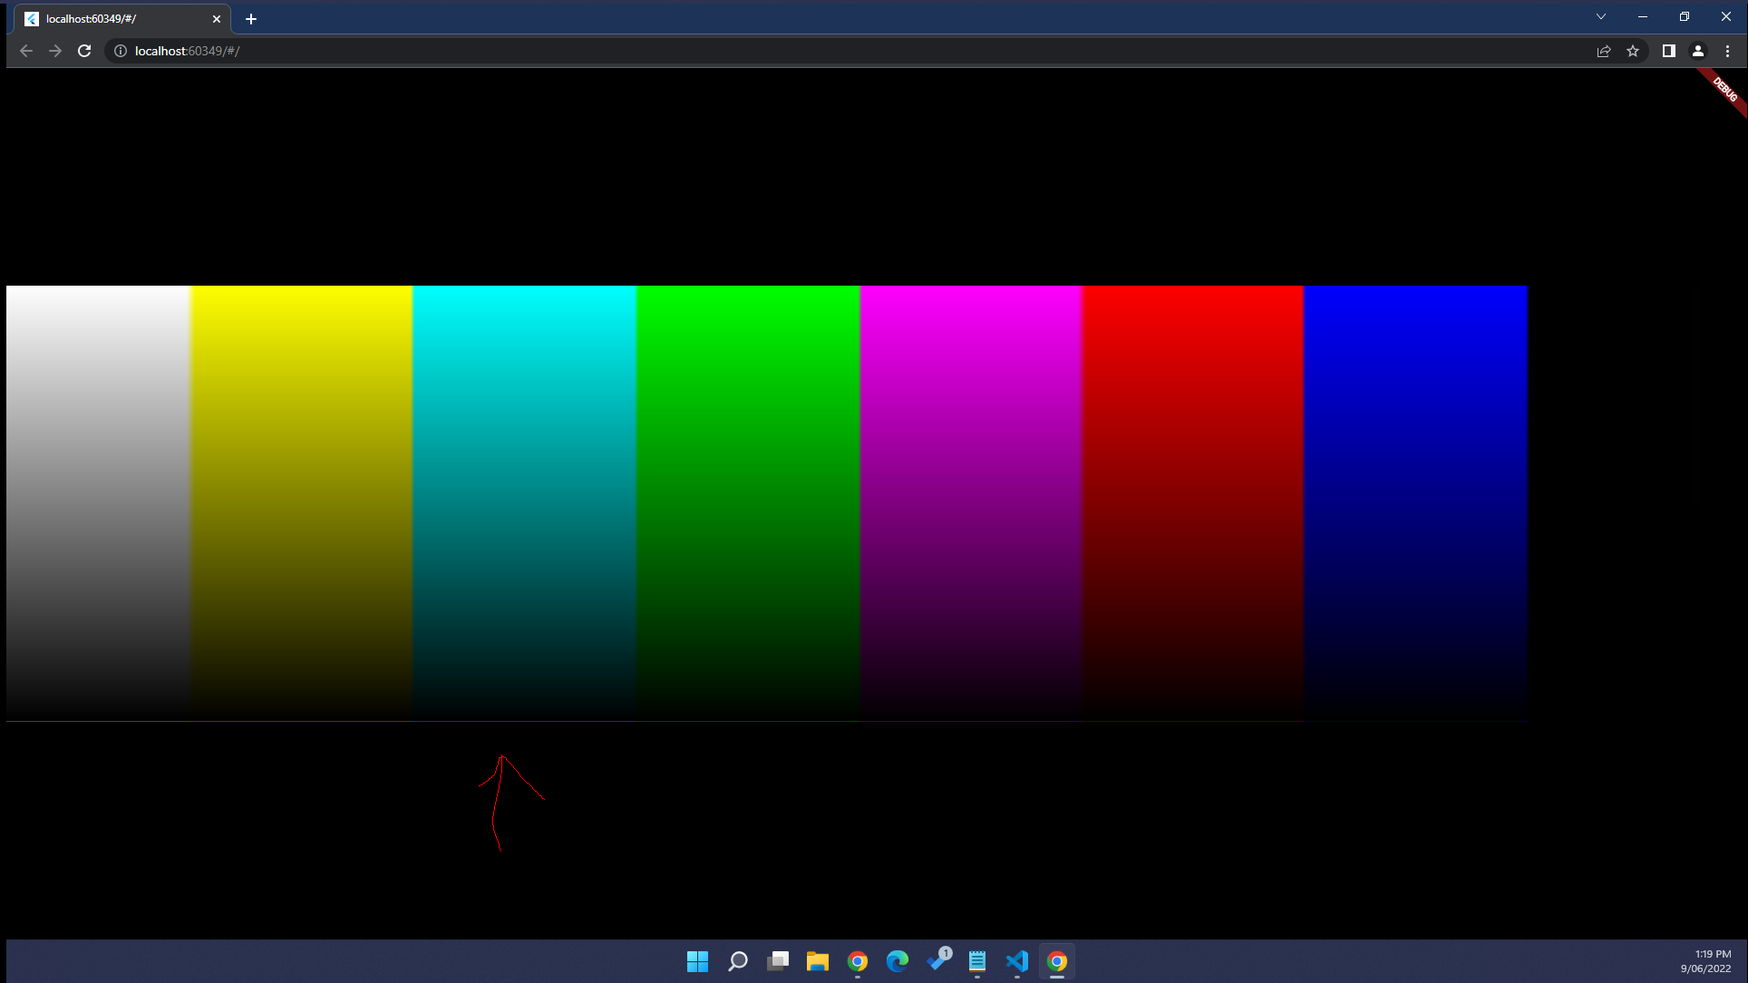Navigate back using the back arrow
The width and height of the screenshot is (1748, 983).
(x=25, y=51)
